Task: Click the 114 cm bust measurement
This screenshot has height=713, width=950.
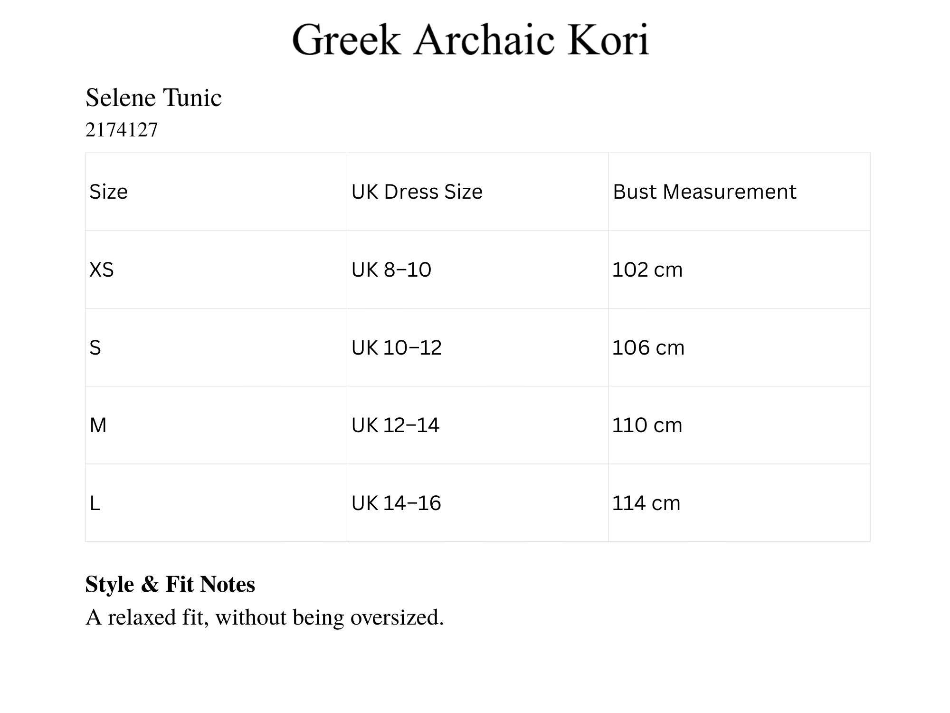Action: pyautogui.click(x=646, y=503)
